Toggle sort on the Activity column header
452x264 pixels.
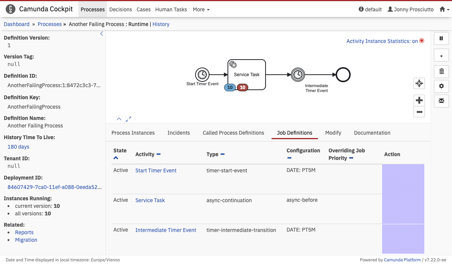[x=159, y=154]
